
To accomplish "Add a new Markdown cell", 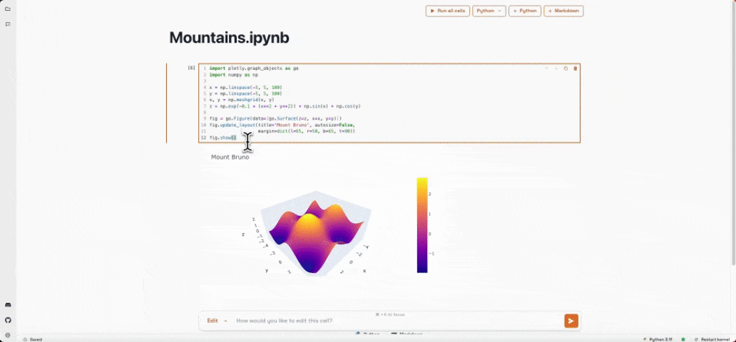I will pos(563,11).
